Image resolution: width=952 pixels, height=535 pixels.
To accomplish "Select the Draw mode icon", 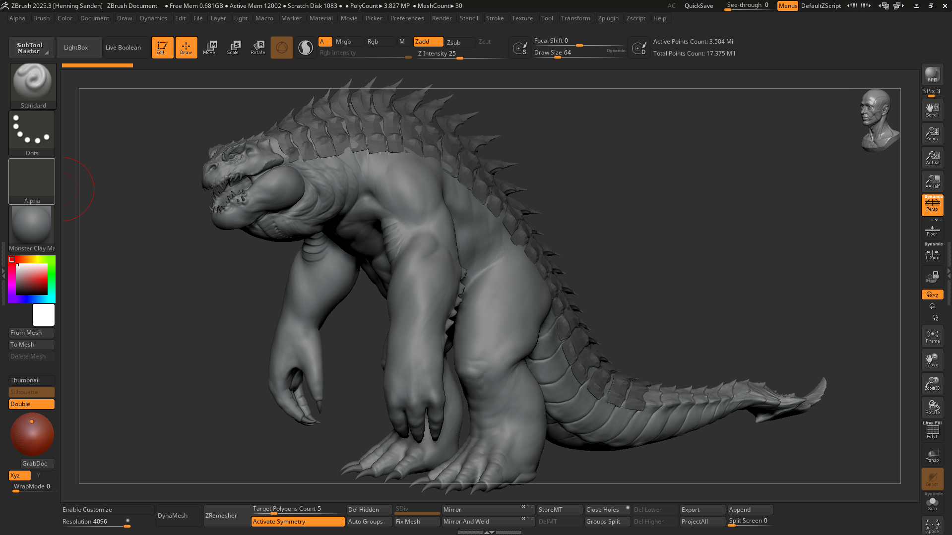I will click(186, 48).
